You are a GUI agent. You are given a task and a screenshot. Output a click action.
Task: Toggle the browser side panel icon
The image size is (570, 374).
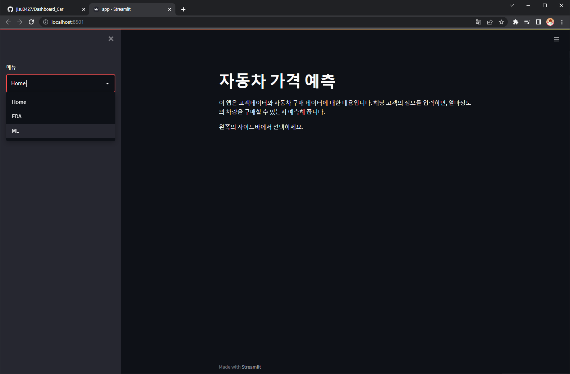539,22
